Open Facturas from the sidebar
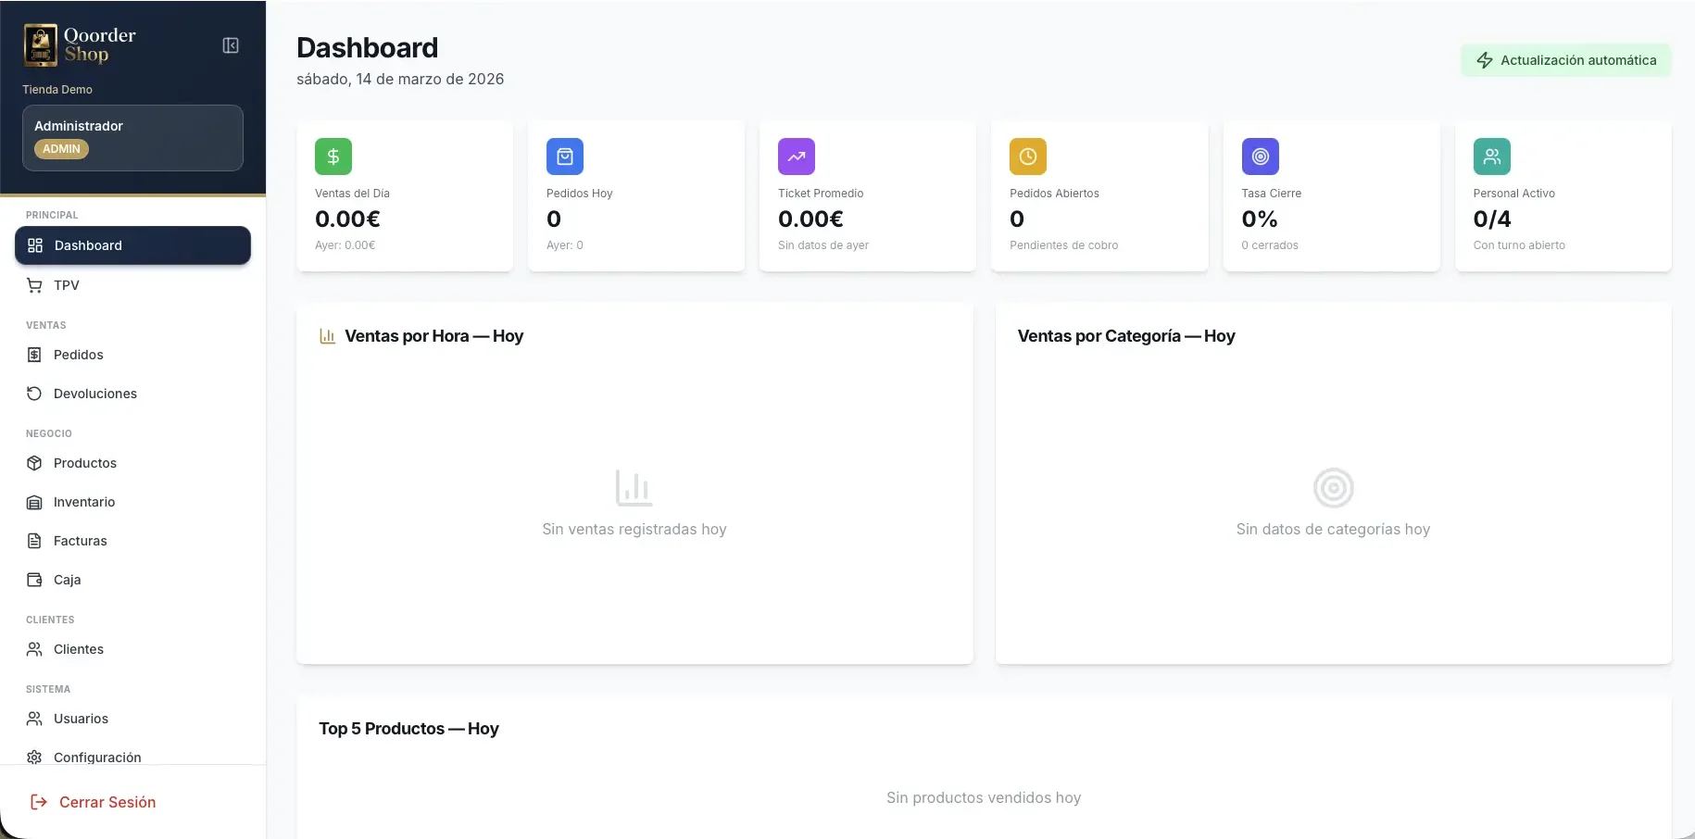 pyautogui.click(x=132, y=541)
